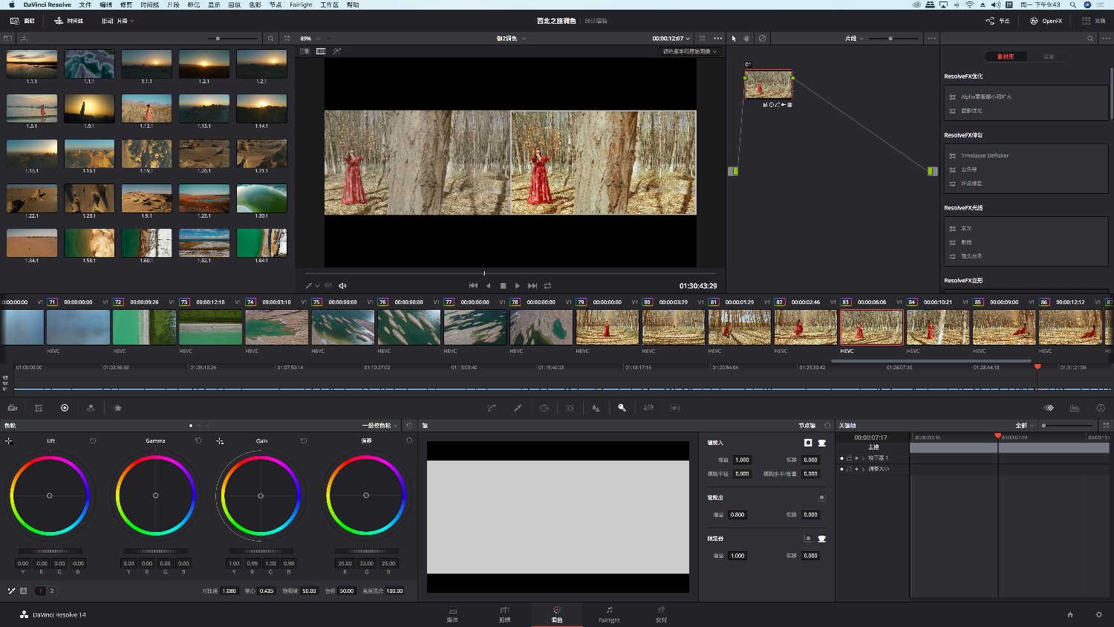Open the Curves palette icon

click(492, 408)
